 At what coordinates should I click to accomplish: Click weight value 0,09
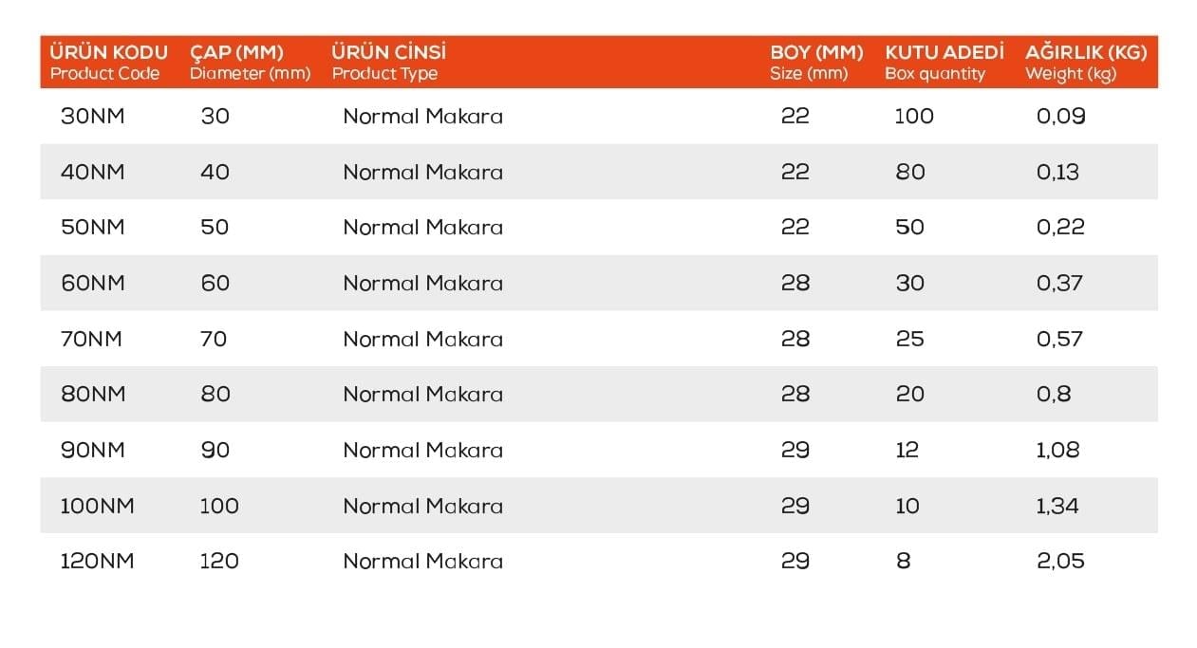(x=1060, y=117)
